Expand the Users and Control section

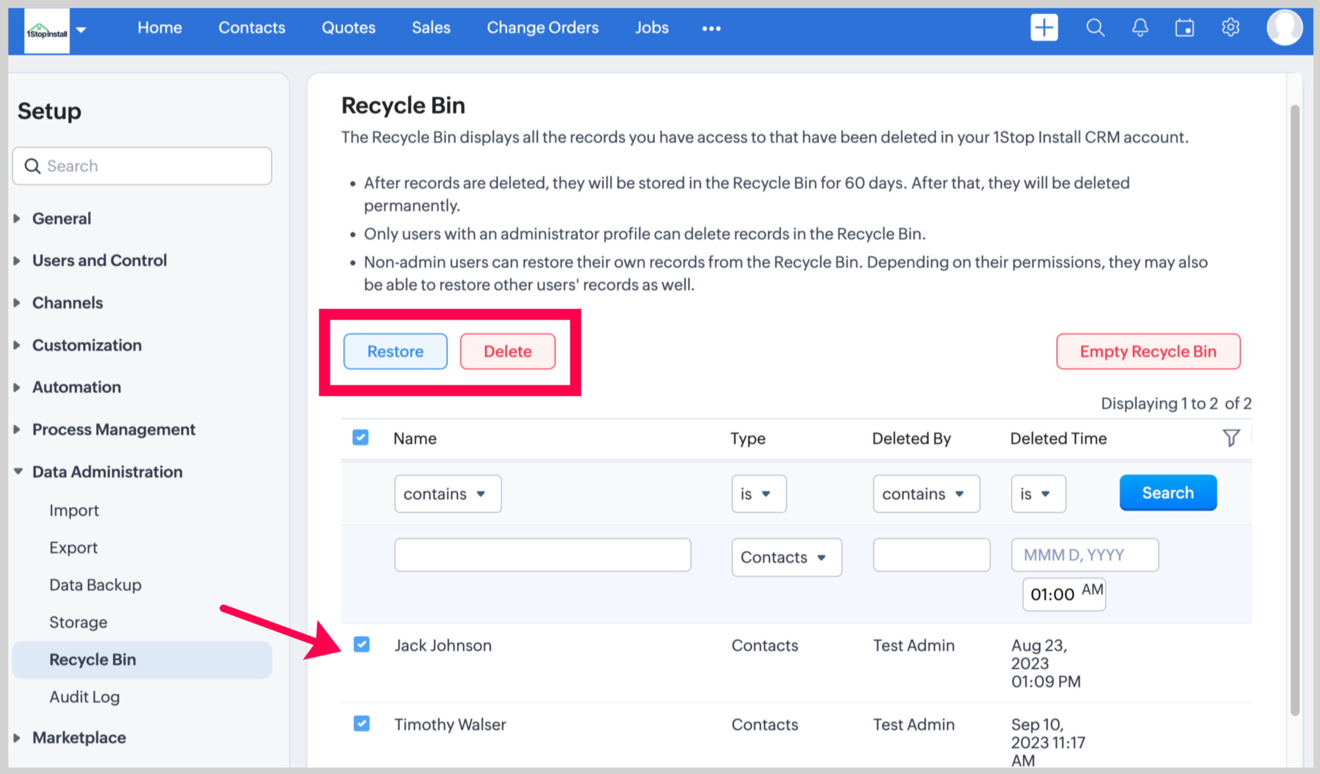[x=99, y=261]
